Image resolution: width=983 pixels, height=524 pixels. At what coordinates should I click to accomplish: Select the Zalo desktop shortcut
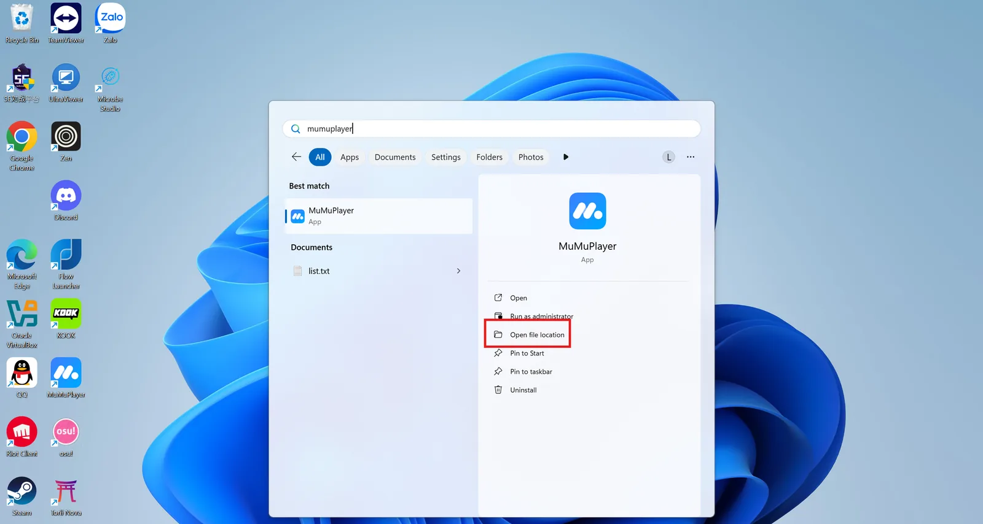(x=110, y=24)
